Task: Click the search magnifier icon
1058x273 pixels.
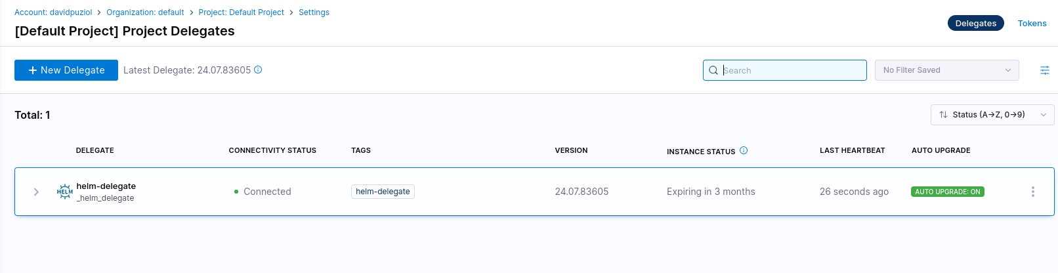Action: point(713,70)
